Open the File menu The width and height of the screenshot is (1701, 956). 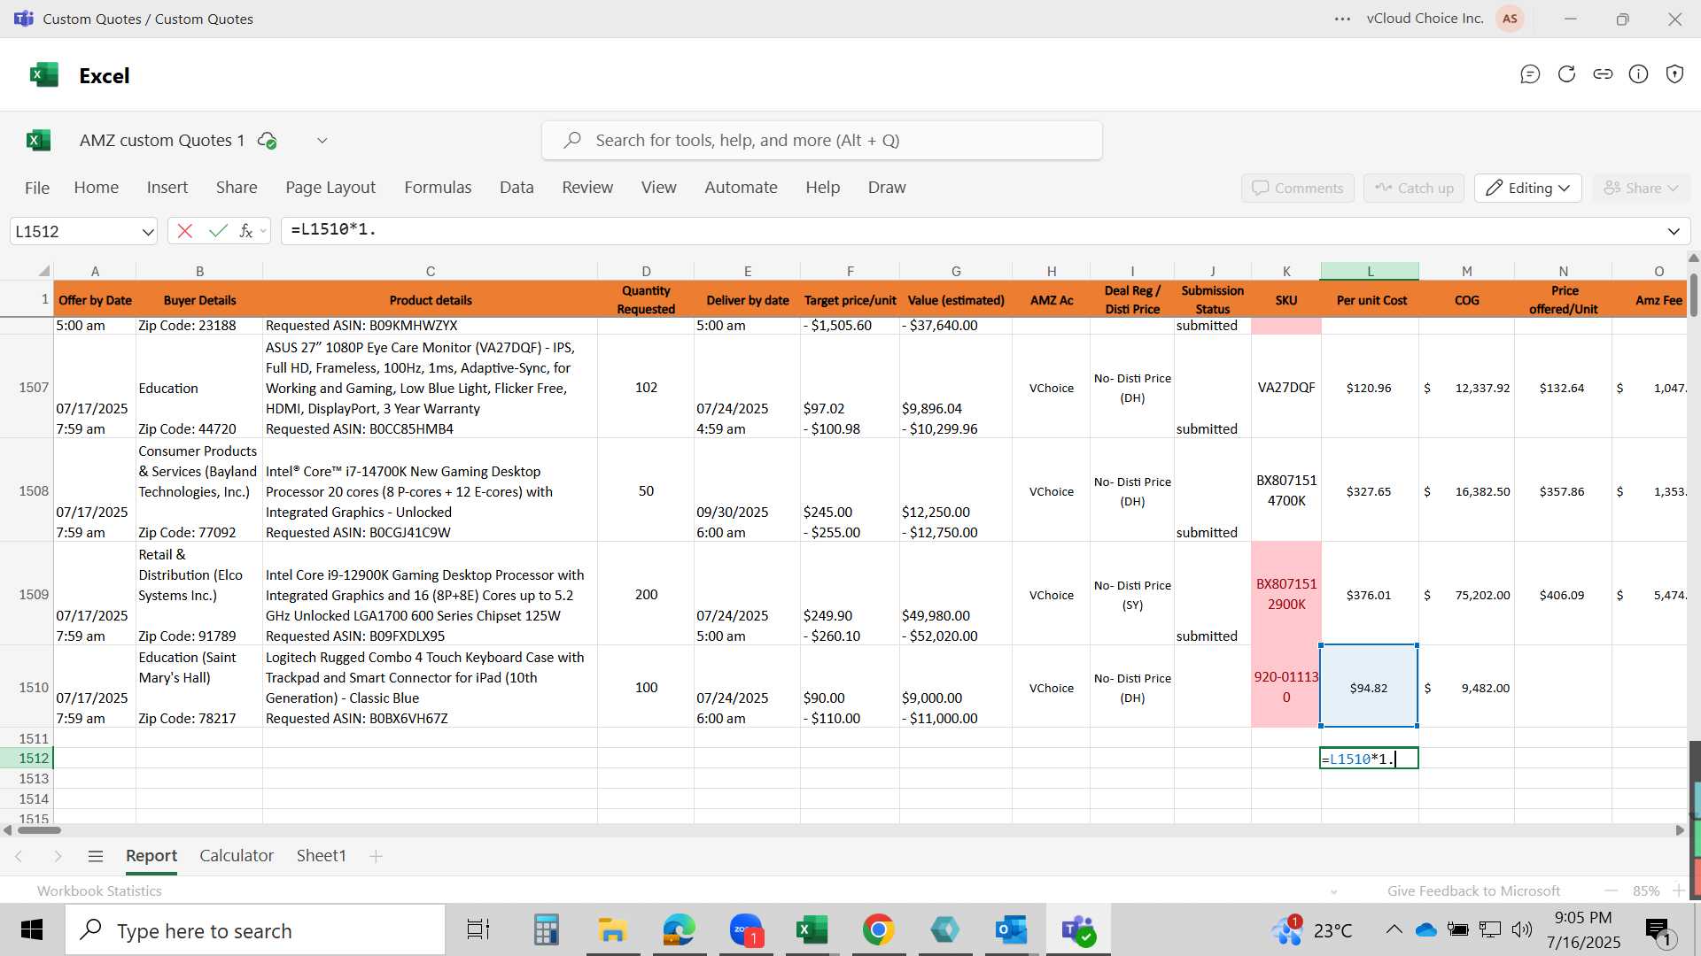pos(37,188)
